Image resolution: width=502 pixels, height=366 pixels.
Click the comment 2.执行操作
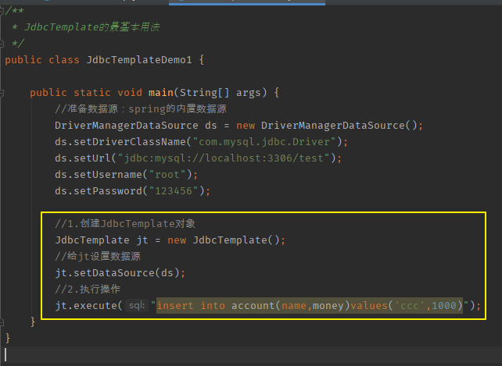(x=88, y=290)
